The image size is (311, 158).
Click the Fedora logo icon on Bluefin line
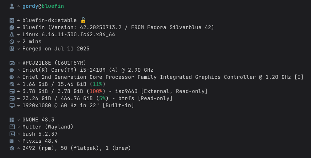coord(12,28)
